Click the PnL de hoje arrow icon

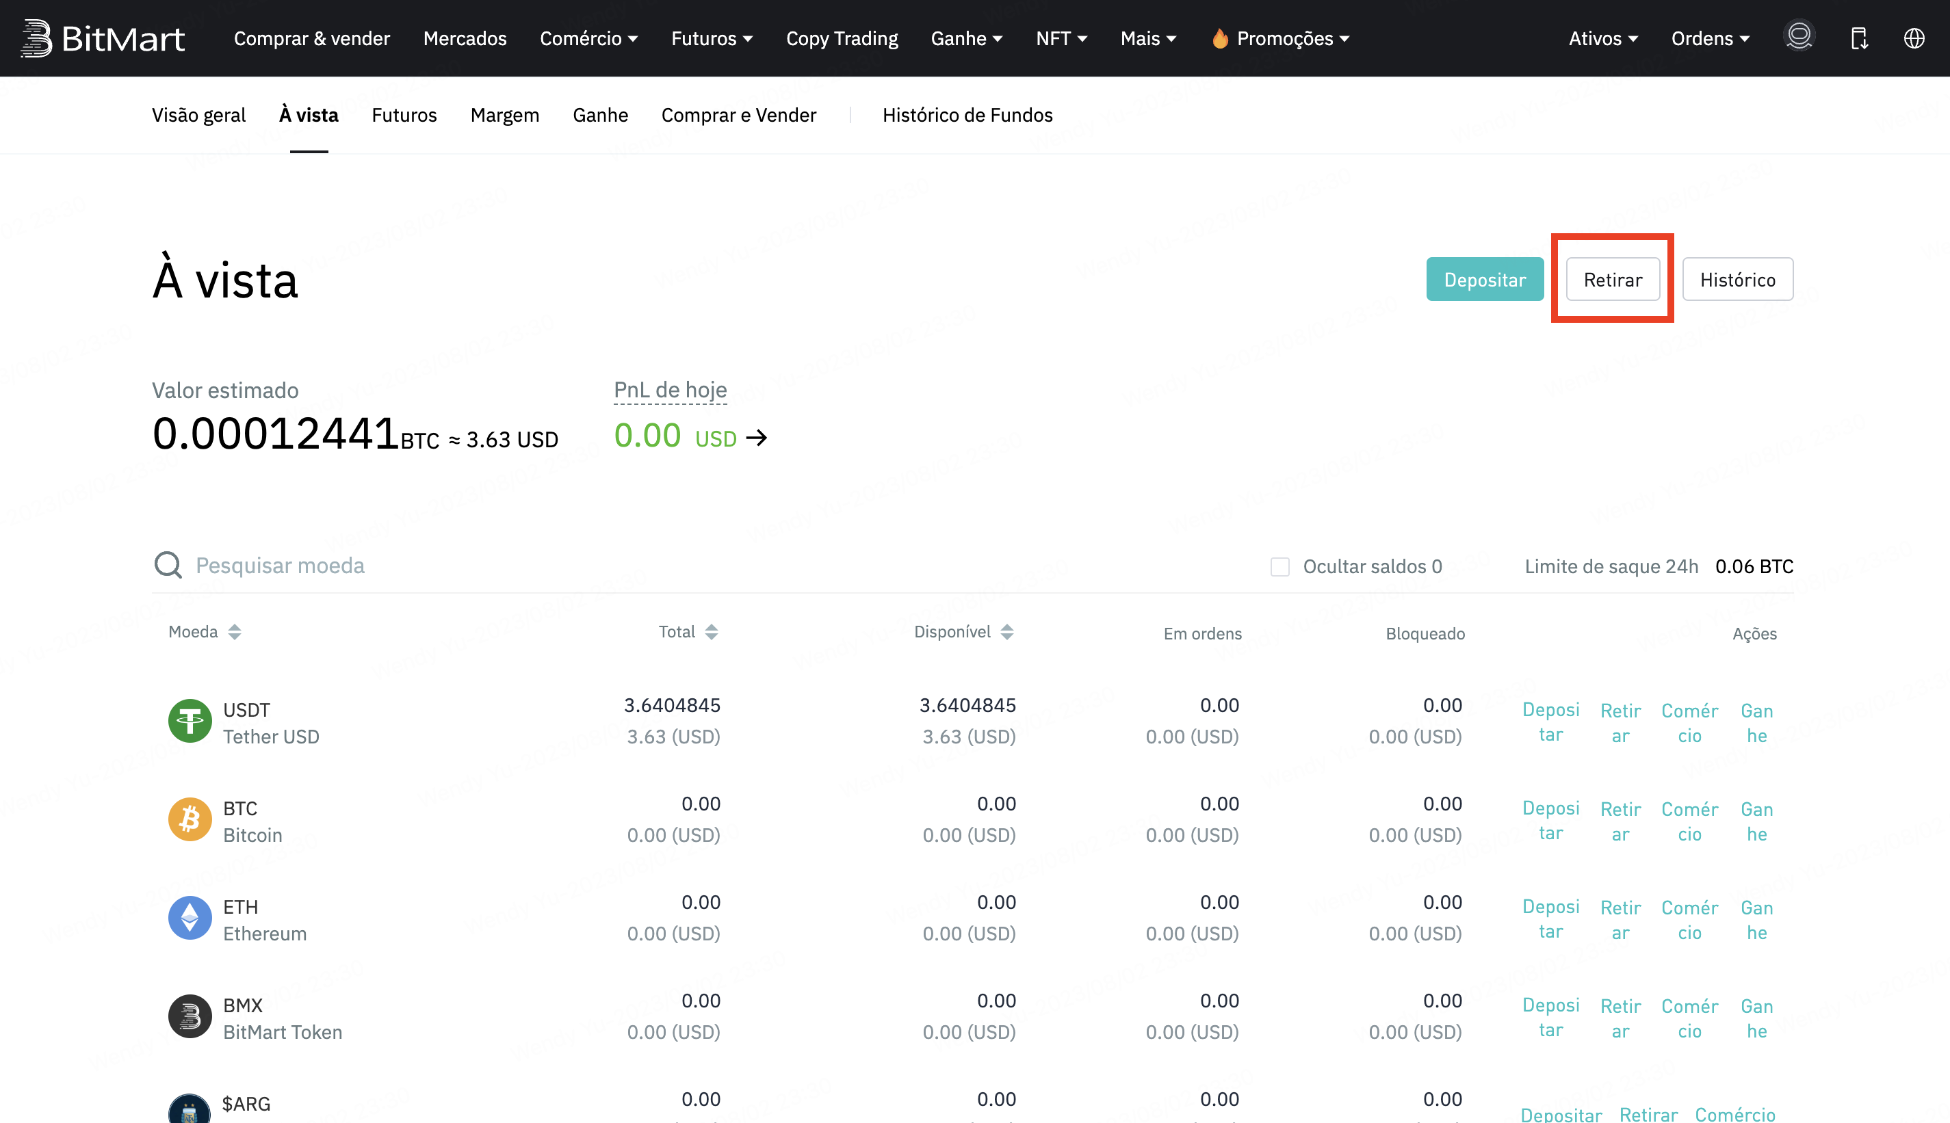(x=757, y=438)
